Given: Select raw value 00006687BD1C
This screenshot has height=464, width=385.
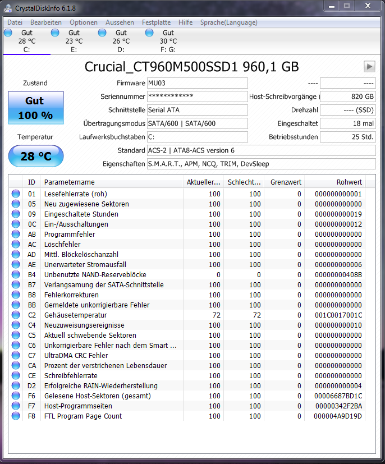Looking at the screenshot, I should [x=338, y=396].
